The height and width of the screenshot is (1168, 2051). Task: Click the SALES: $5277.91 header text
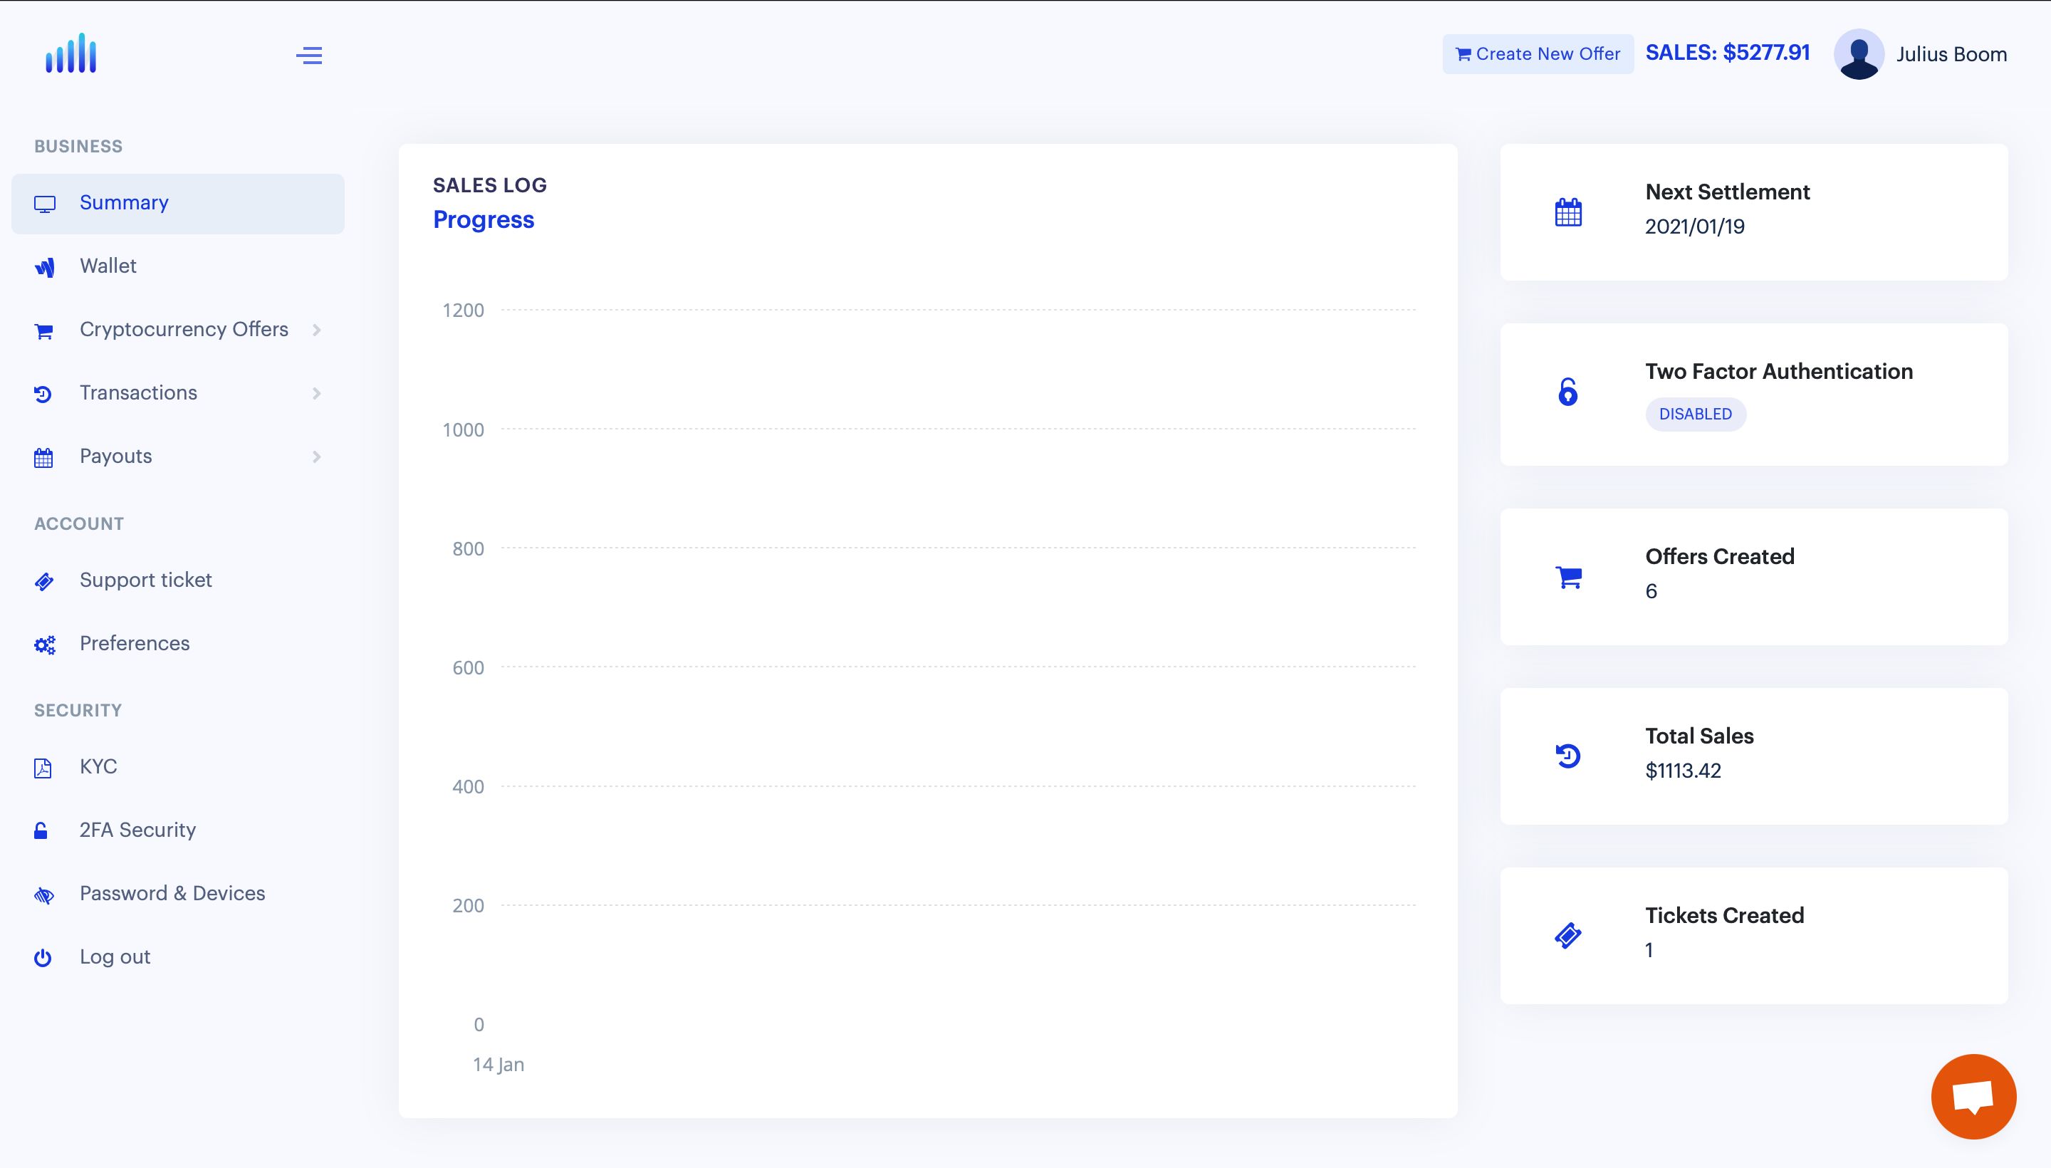[x=1727, y=53]
